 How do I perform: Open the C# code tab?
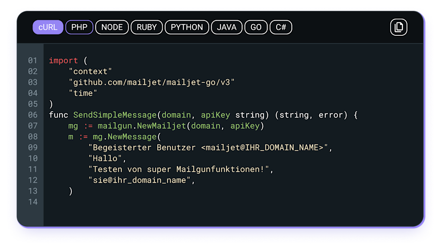pos(281,27)
